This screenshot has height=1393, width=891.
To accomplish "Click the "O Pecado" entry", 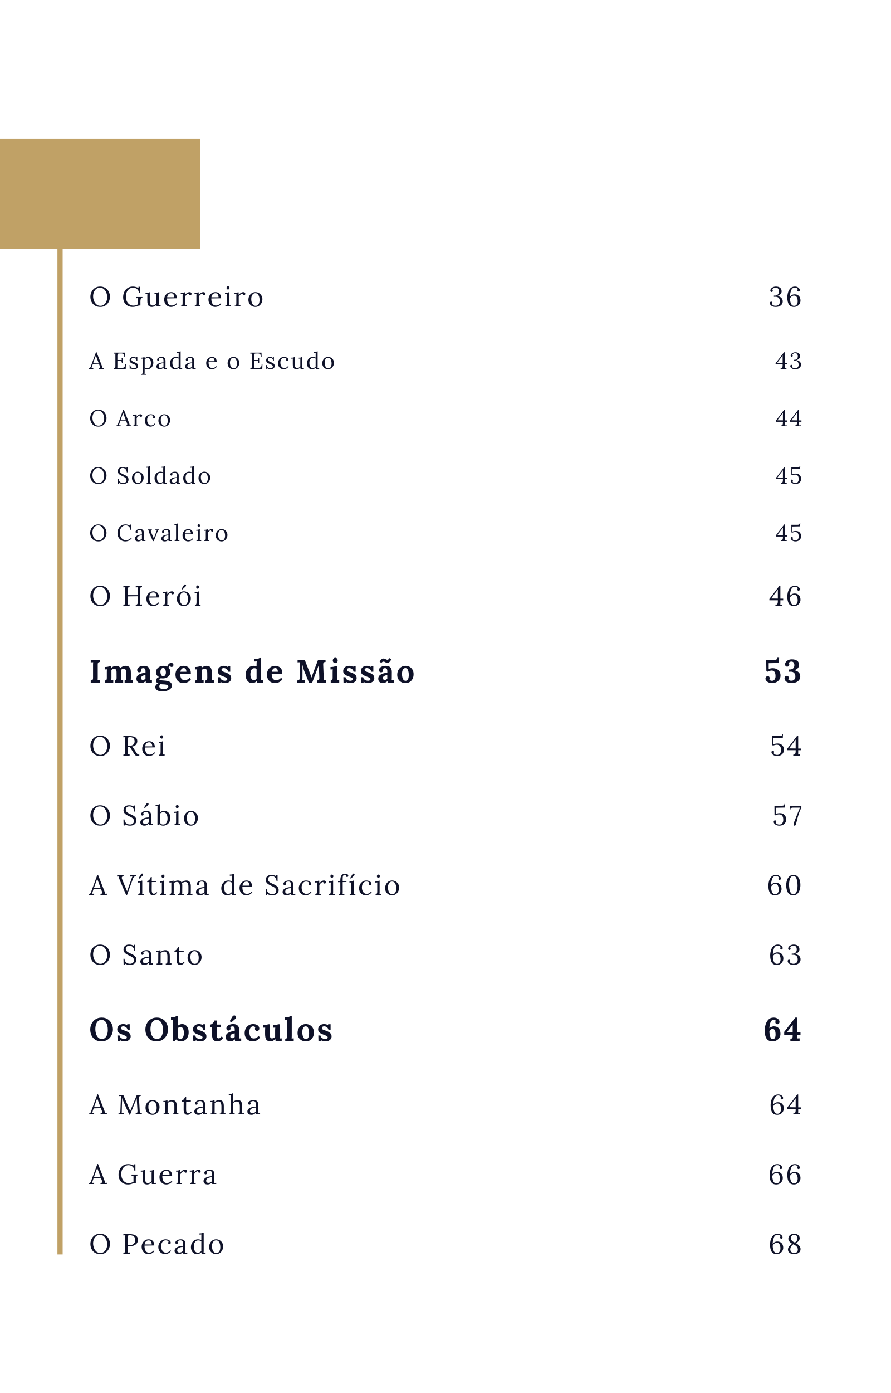I will tap(156, 1244).
